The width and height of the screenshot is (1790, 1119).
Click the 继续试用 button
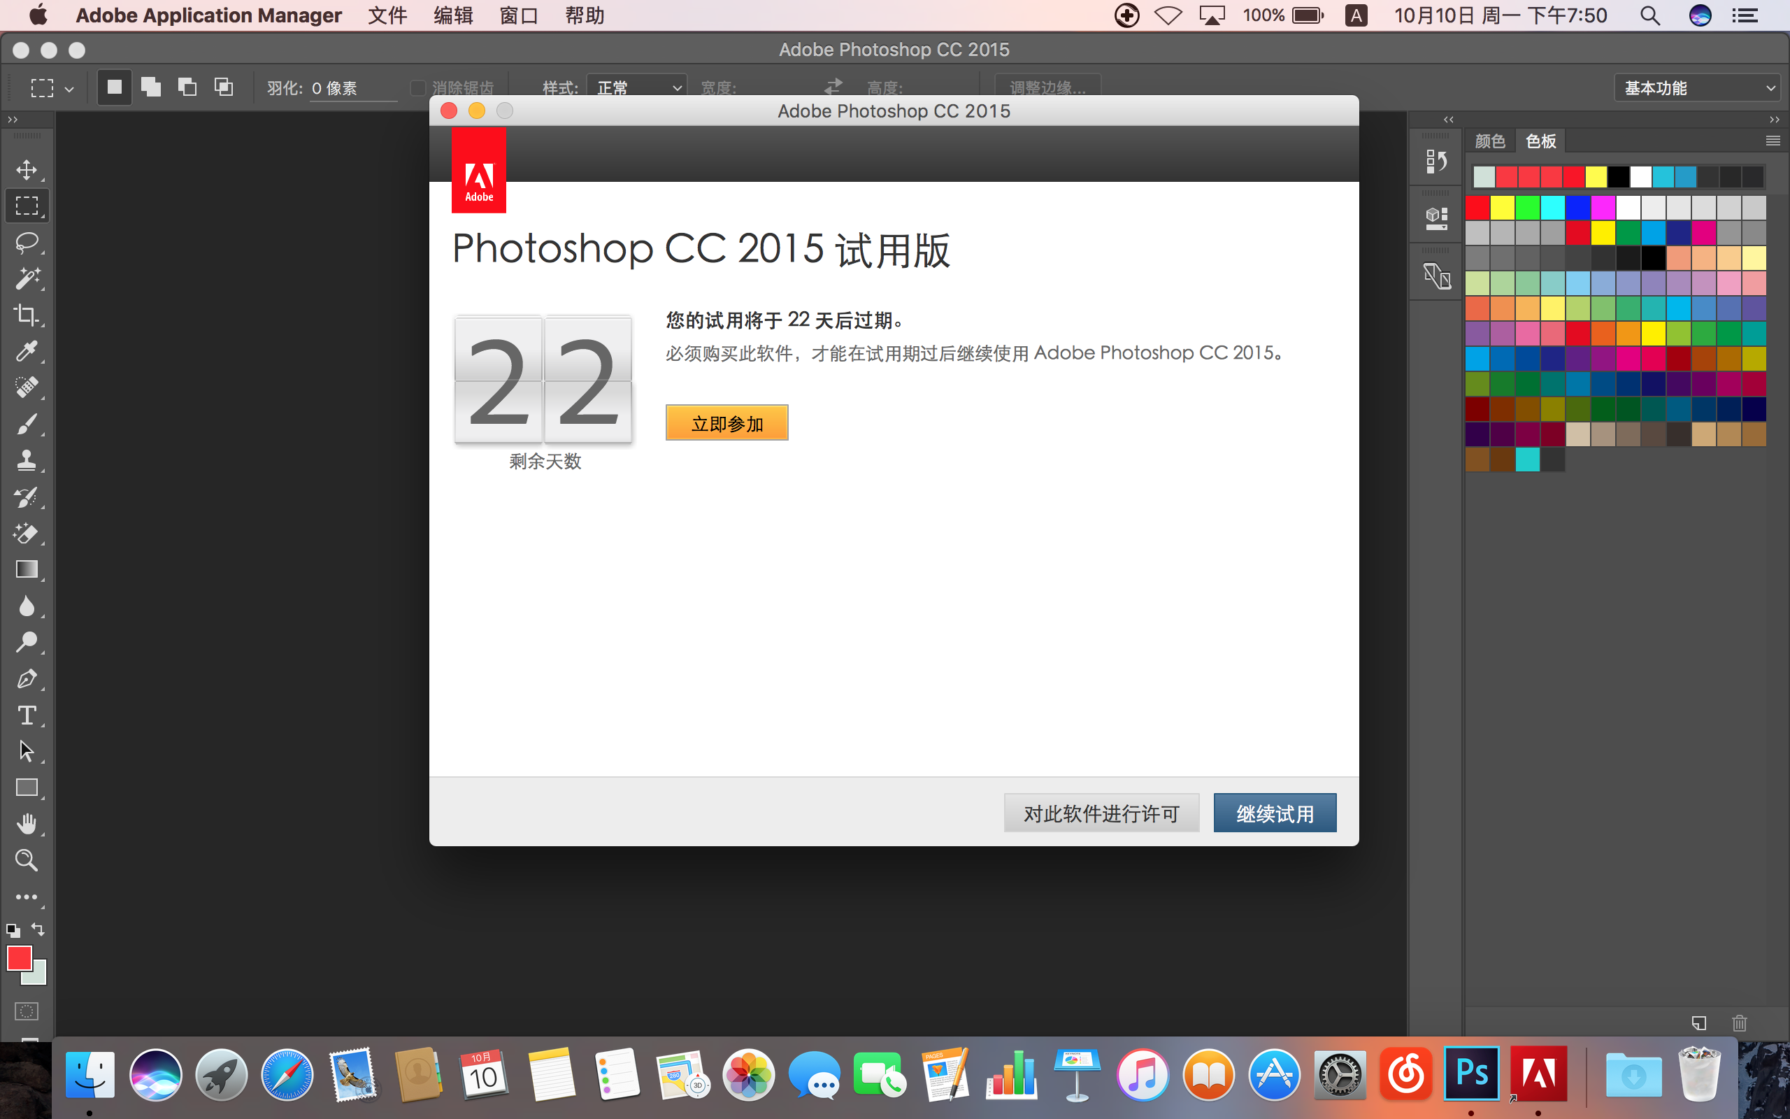[1275, 813]
